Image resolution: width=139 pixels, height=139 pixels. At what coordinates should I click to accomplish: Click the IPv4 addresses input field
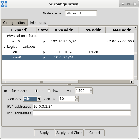(82, 107)
